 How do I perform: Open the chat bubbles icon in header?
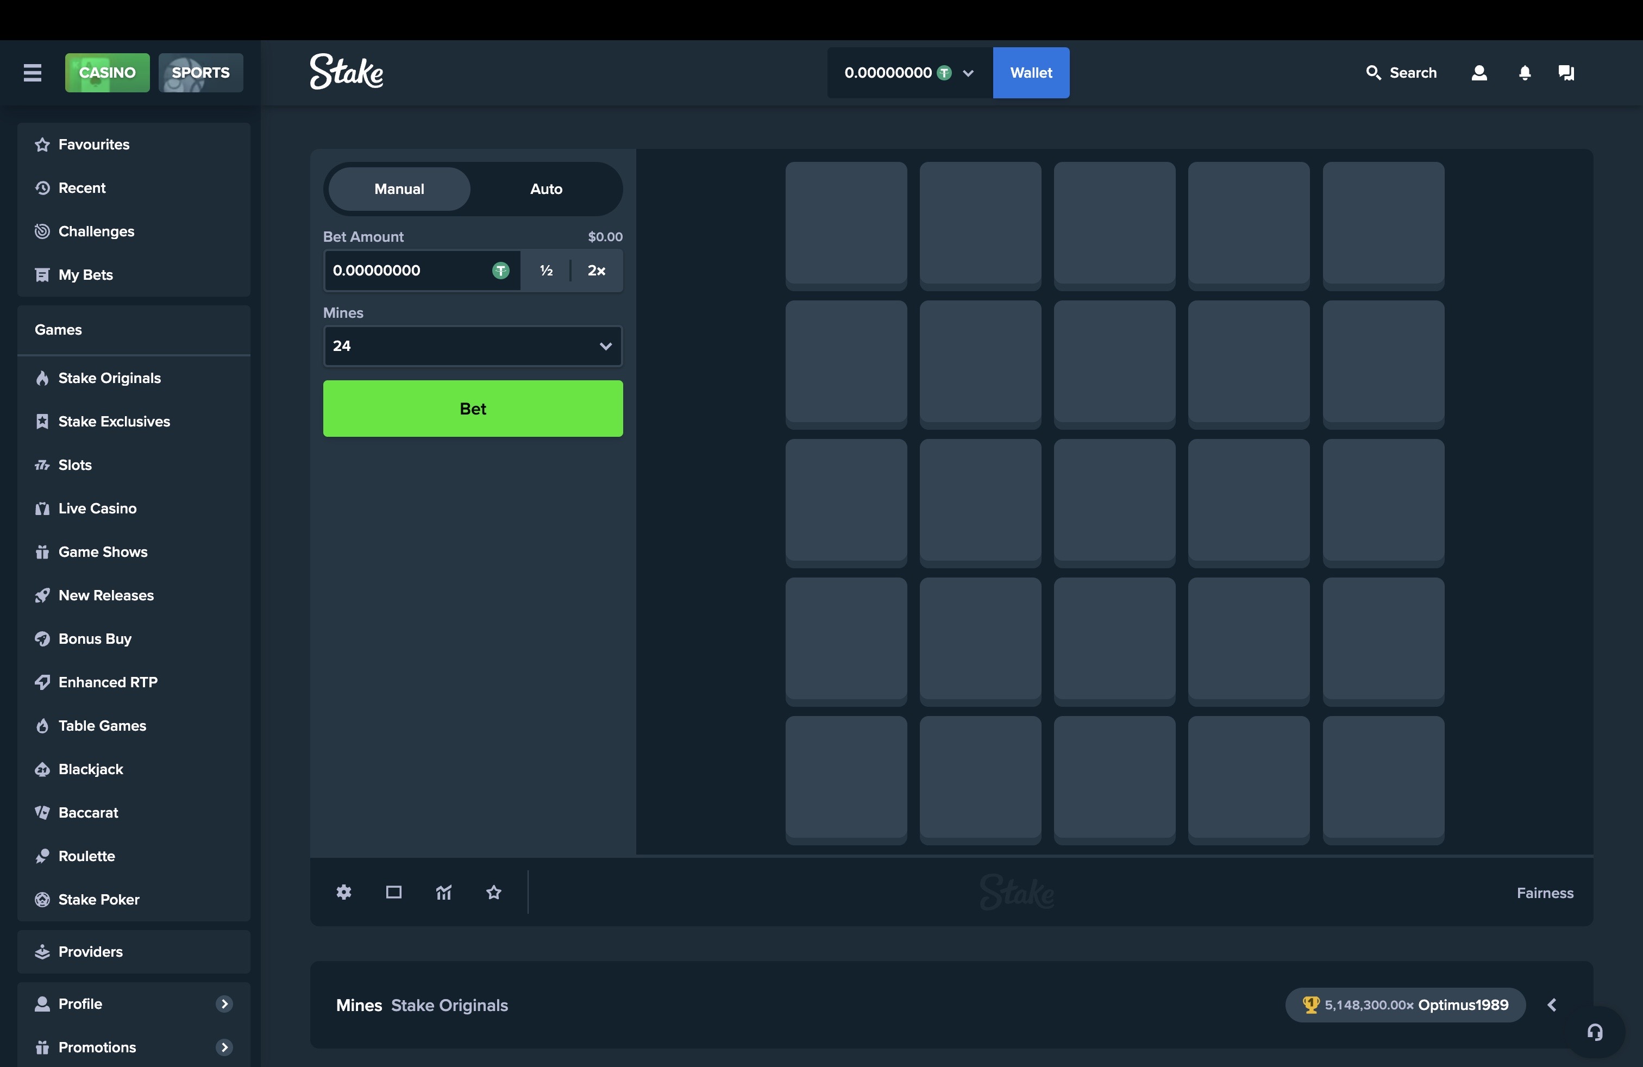[1566, 72]
